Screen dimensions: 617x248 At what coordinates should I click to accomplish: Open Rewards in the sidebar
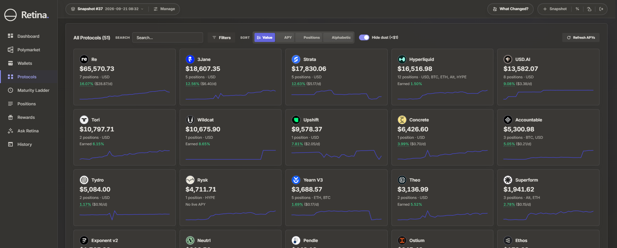[x=29, y=117]
